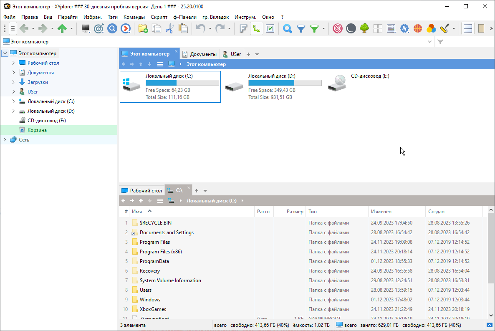
Task: Switch to the Документы tab
Action: (200, 54)
